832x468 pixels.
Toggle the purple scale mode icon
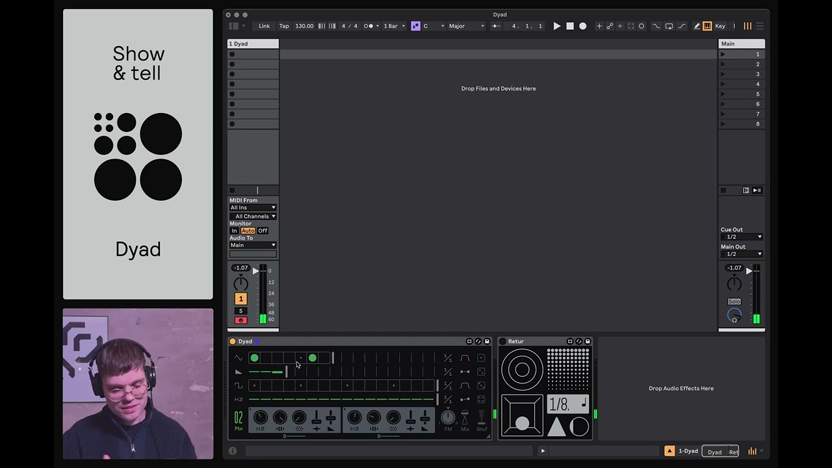pos(415,26)
